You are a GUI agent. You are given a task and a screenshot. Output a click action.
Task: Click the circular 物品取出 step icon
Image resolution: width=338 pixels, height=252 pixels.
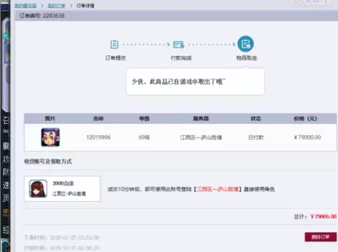[245, 44]
